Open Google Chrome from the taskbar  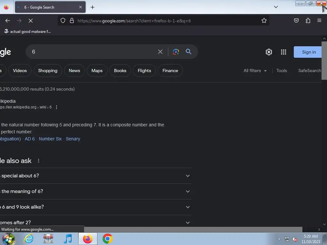107,239
